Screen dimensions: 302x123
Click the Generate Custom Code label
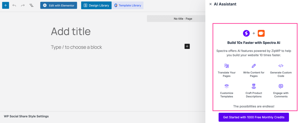click(x=281, y=74)
